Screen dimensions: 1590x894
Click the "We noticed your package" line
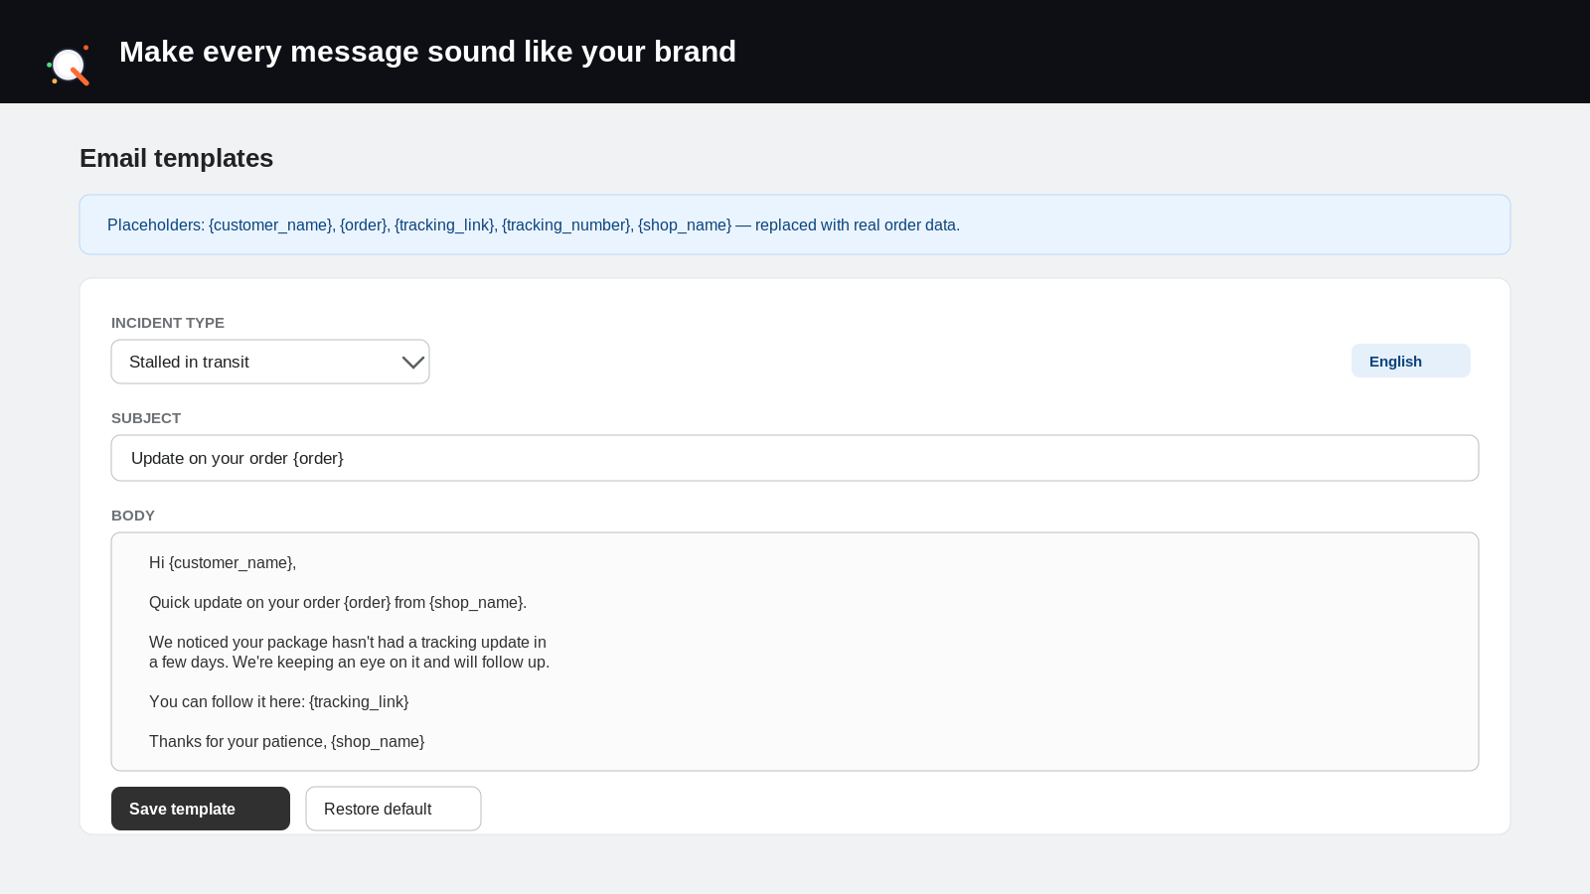pos(348,642)
